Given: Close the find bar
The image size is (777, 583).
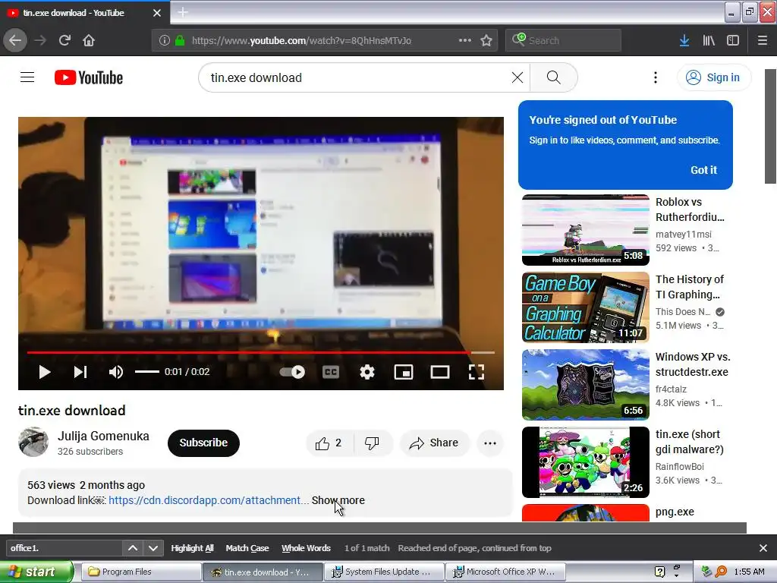Looking at the screenshot, I should 763,548.
